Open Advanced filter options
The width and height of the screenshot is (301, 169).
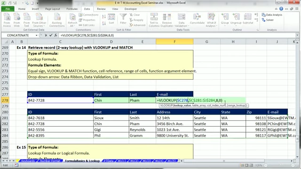137,25
